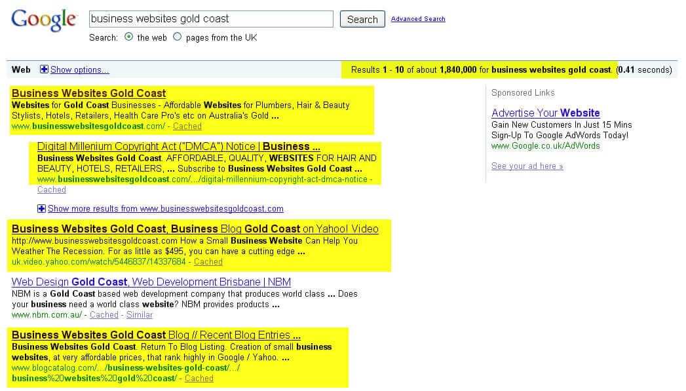Click 'Show more results from www.businesswebsitesgoldcoast.com'
Viewport: 686px width, 391px height.
pos(165,209)
